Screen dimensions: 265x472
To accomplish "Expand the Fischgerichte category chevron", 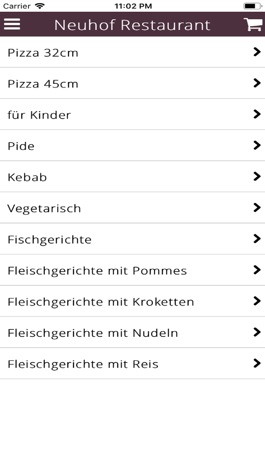I will [x=257, y=239].
